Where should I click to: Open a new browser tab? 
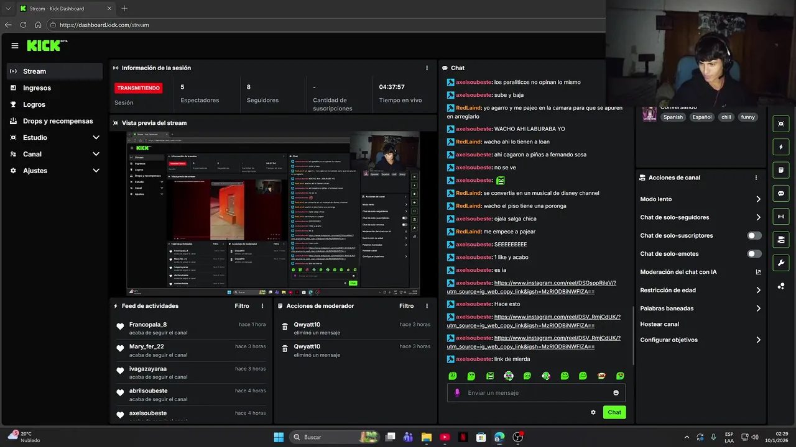click(x=124, y=9)
